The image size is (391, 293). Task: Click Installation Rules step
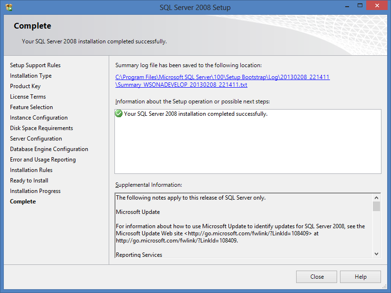pos(31,170)
